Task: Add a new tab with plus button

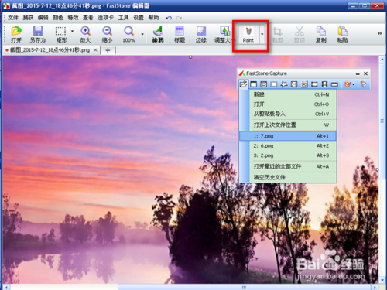Action: tap(108, 50)
